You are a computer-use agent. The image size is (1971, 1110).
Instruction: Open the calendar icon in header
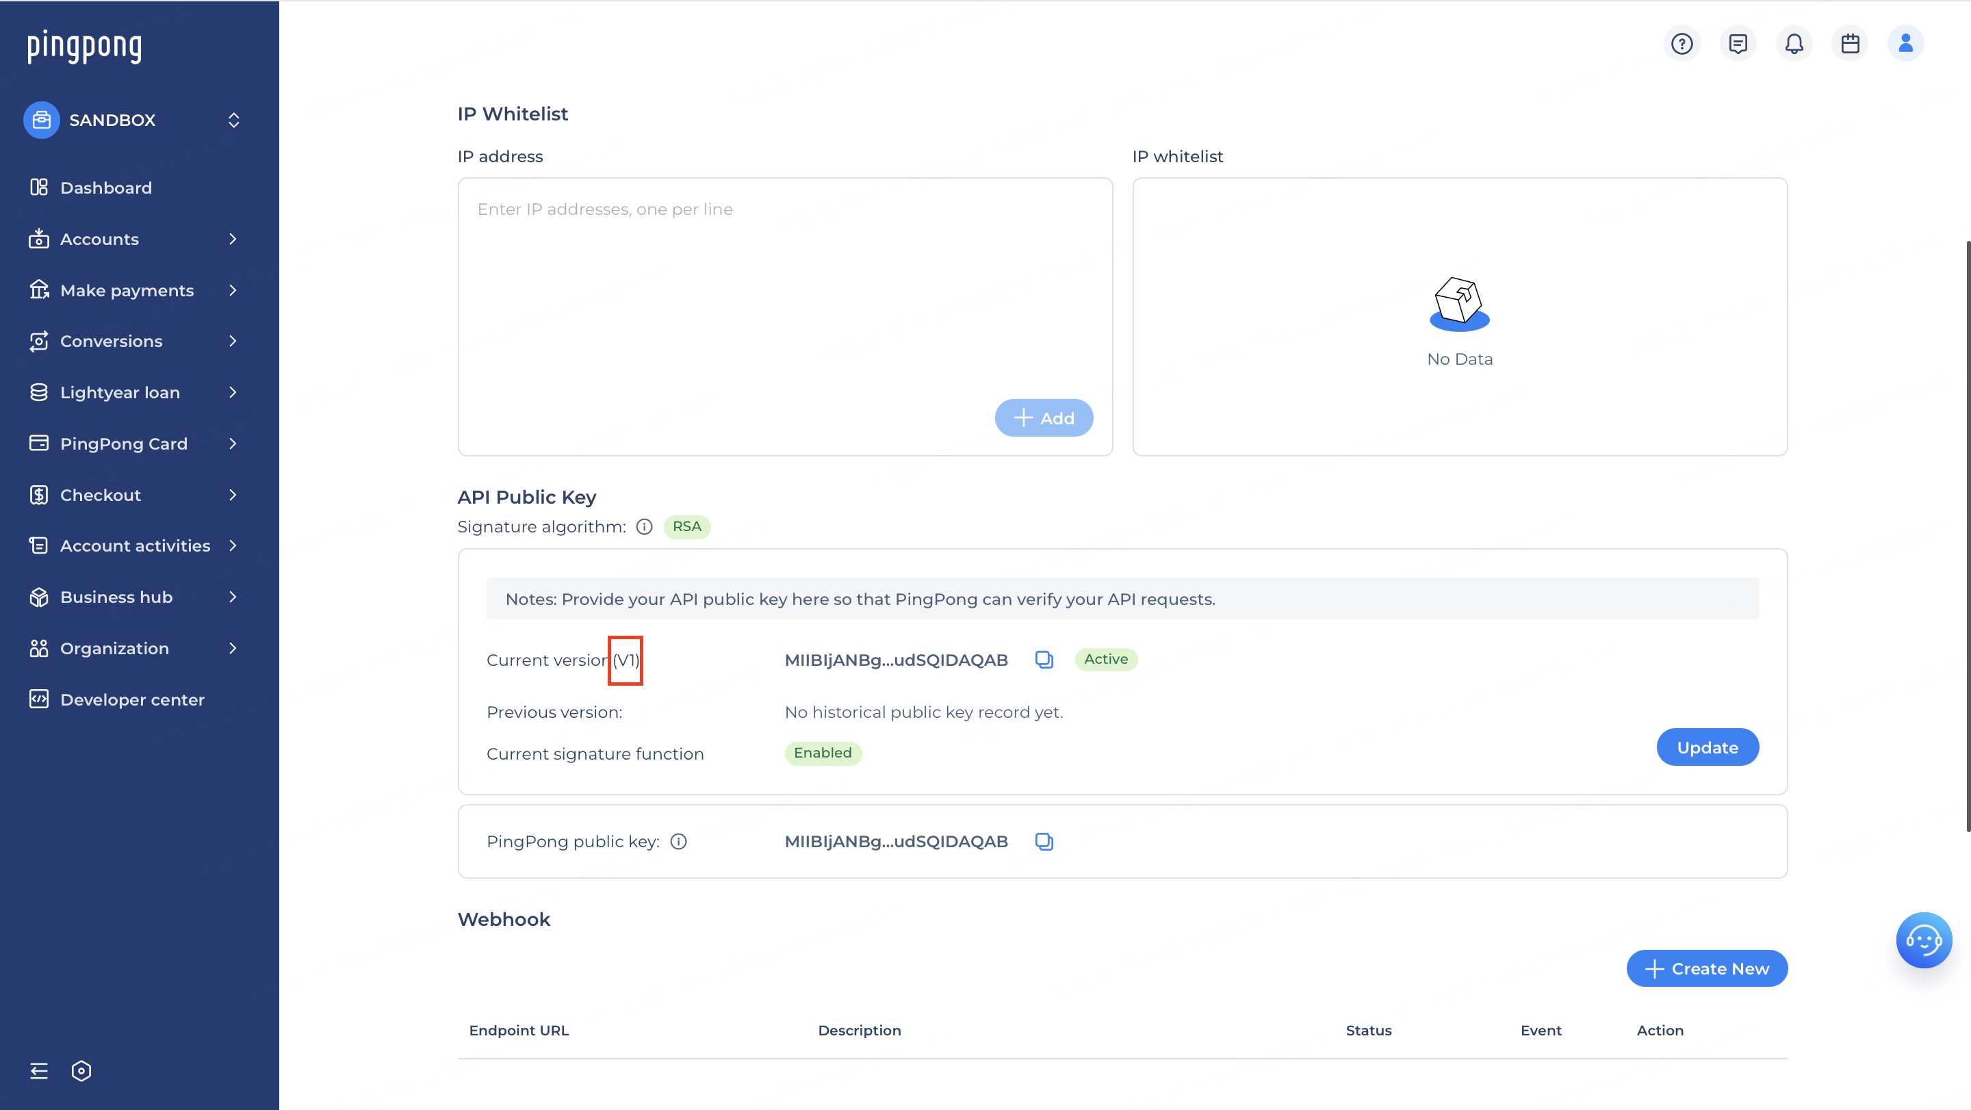tap(1850, 44)
